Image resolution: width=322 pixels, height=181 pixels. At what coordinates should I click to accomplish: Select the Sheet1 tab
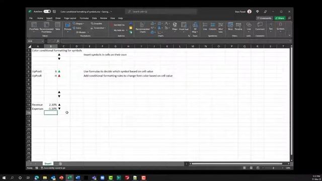click(x=48, y=163)
